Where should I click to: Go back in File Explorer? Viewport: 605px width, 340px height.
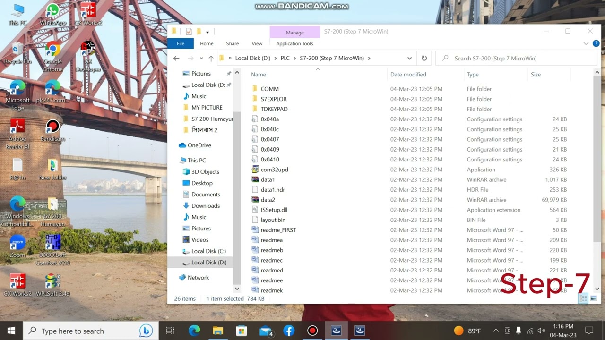pos(176,59)
